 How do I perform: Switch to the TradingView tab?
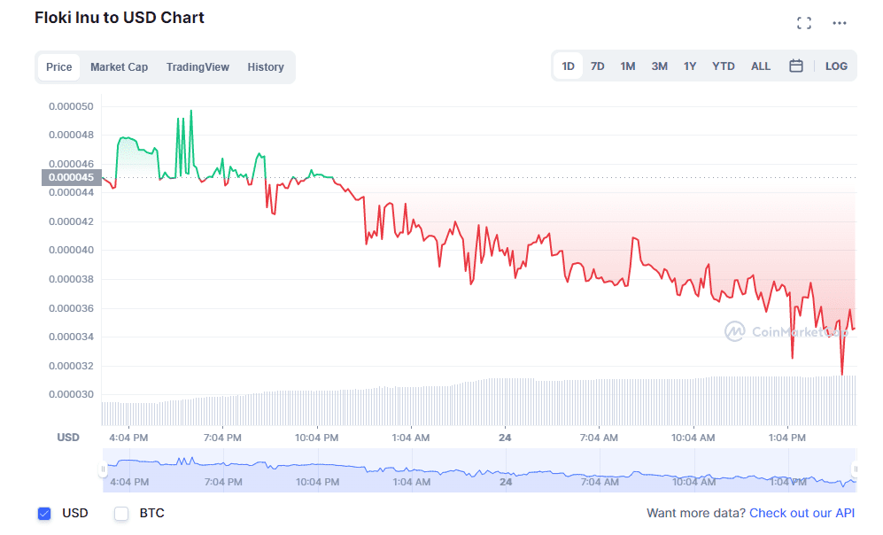[x=198, y=66]
